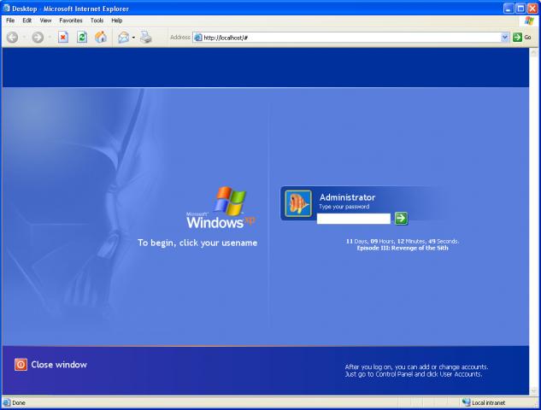Screen dimensions: 541x410
Task: Open the Help menu
Action: (x=117, y=20)
